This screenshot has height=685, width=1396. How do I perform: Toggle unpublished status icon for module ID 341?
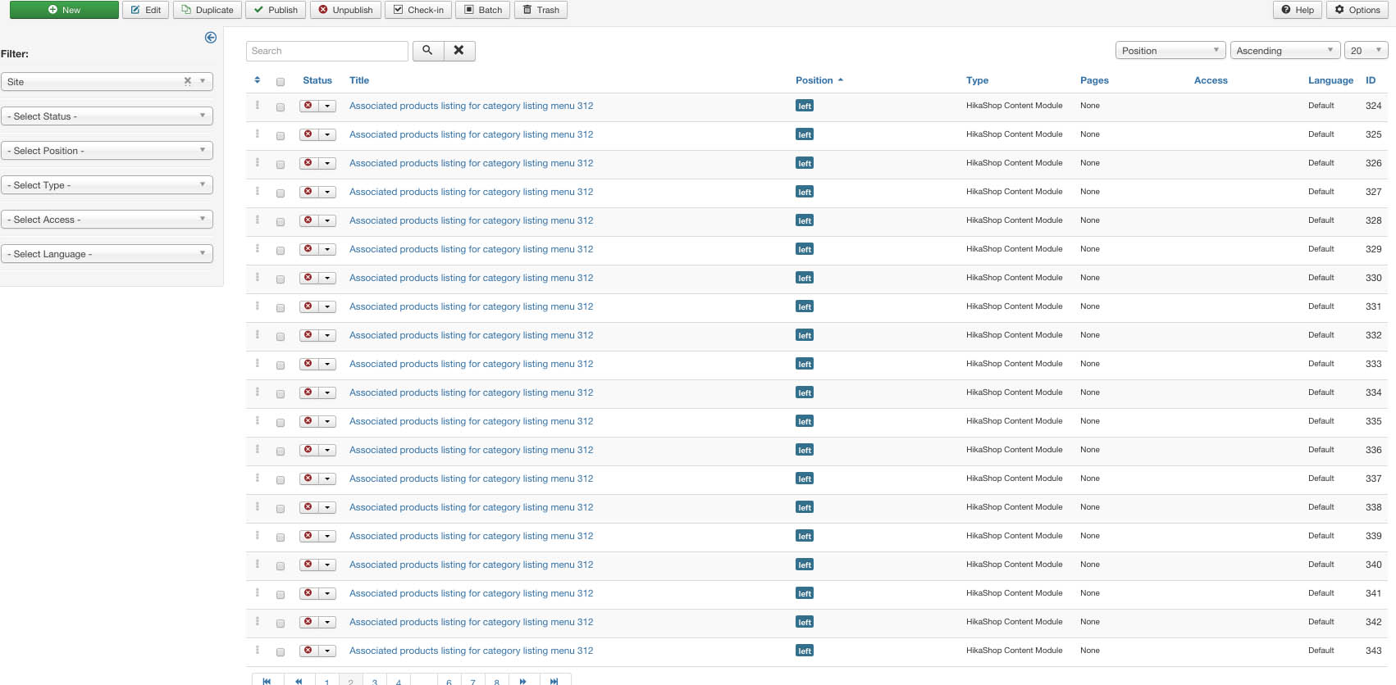click(x=308, y=593)
